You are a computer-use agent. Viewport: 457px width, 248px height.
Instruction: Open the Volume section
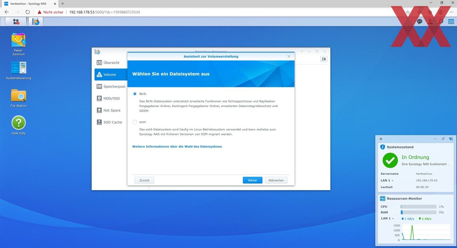pos(111,75)
